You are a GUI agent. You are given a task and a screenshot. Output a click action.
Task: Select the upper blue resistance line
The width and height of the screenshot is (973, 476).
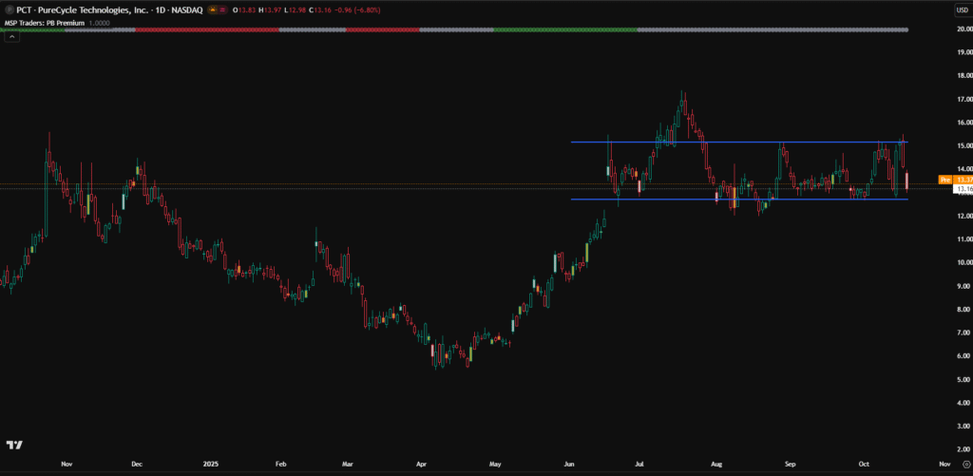tap(760, 143)
